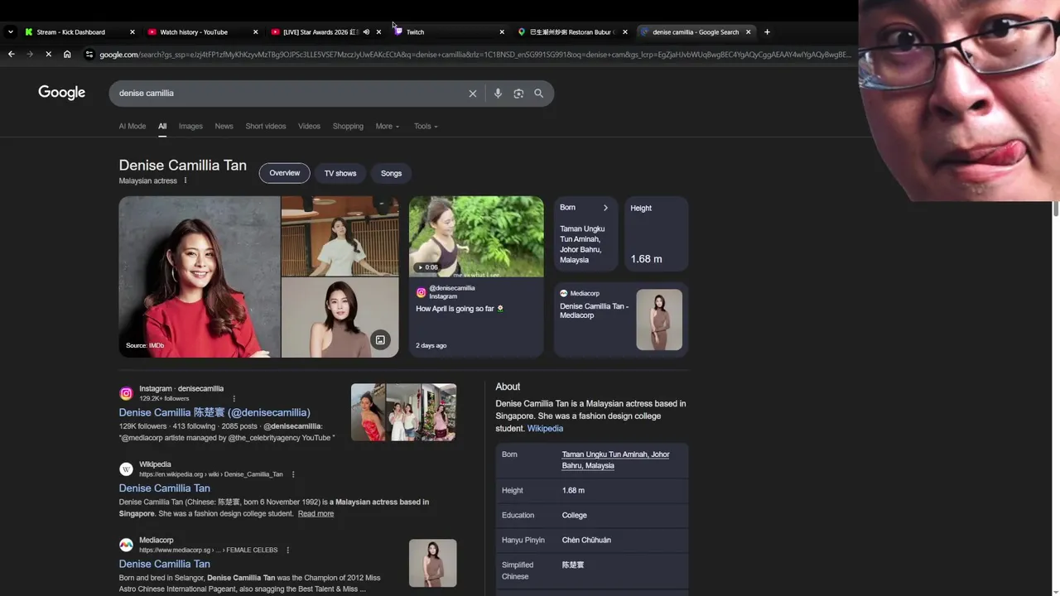
Task: Expand the Tools dropdown
Action: pos(426,127)
